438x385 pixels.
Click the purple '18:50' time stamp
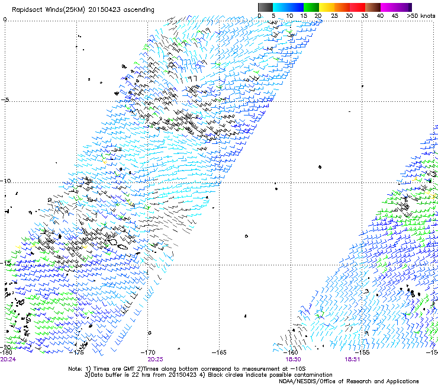coord(293,360)
